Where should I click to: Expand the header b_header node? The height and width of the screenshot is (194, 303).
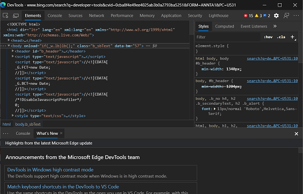pyautogui.click(x=13, y=51)
